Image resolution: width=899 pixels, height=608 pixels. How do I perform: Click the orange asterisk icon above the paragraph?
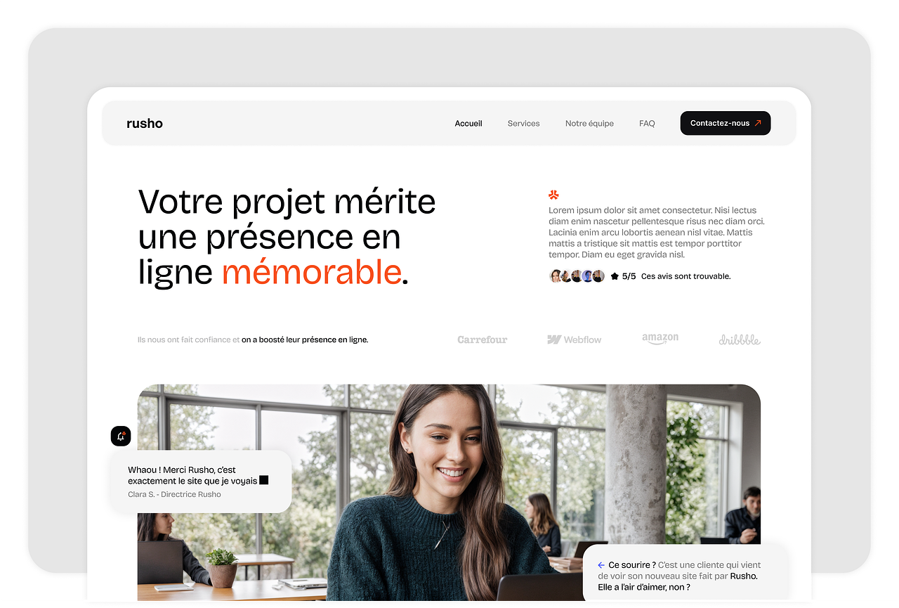[554, 195]
